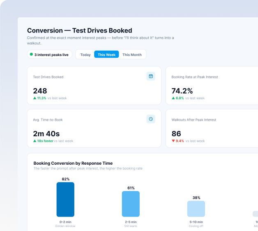Click the Still warm caption
Viewport: 258px width, 231px height.
coord(131,226)
